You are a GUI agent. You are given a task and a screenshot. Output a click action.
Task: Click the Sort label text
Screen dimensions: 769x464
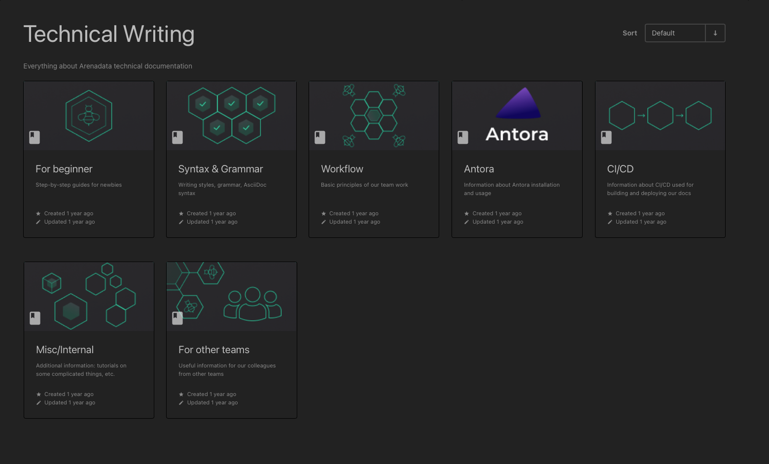(630, 33)
